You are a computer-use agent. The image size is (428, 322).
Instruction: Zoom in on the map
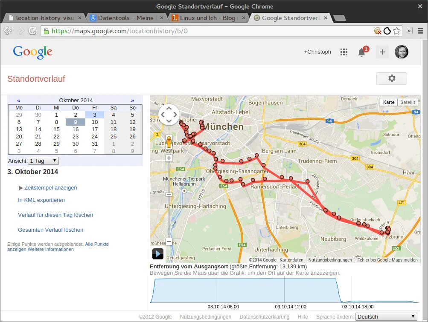pyautogui.click(x=169, y=158)
